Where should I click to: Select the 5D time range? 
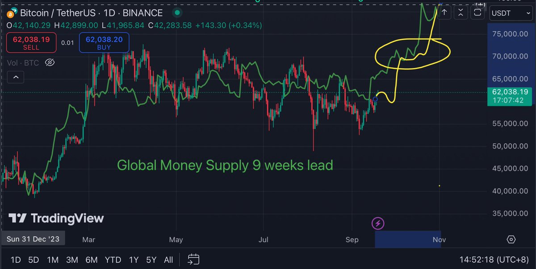[x=33, y=259]
